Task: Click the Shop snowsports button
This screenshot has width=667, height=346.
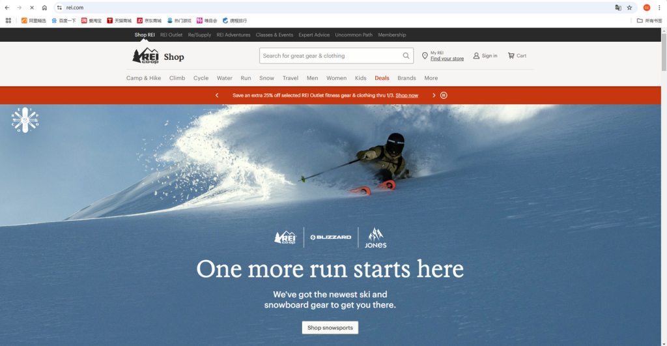Action: coord(330,328)
